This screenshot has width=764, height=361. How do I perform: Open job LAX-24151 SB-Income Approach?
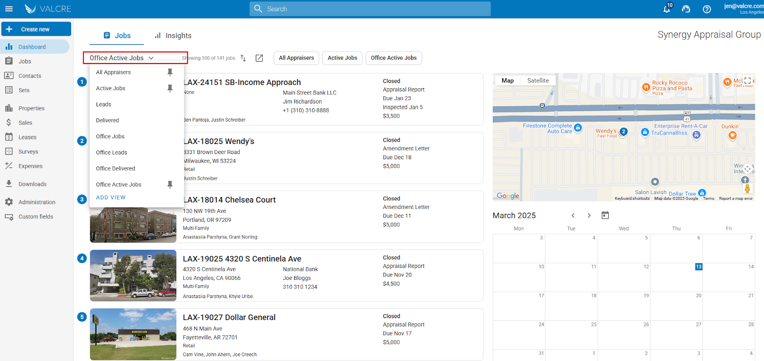242,82
